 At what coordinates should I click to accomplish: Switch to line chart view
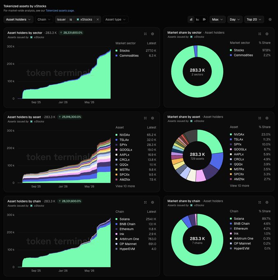(197, 19)
